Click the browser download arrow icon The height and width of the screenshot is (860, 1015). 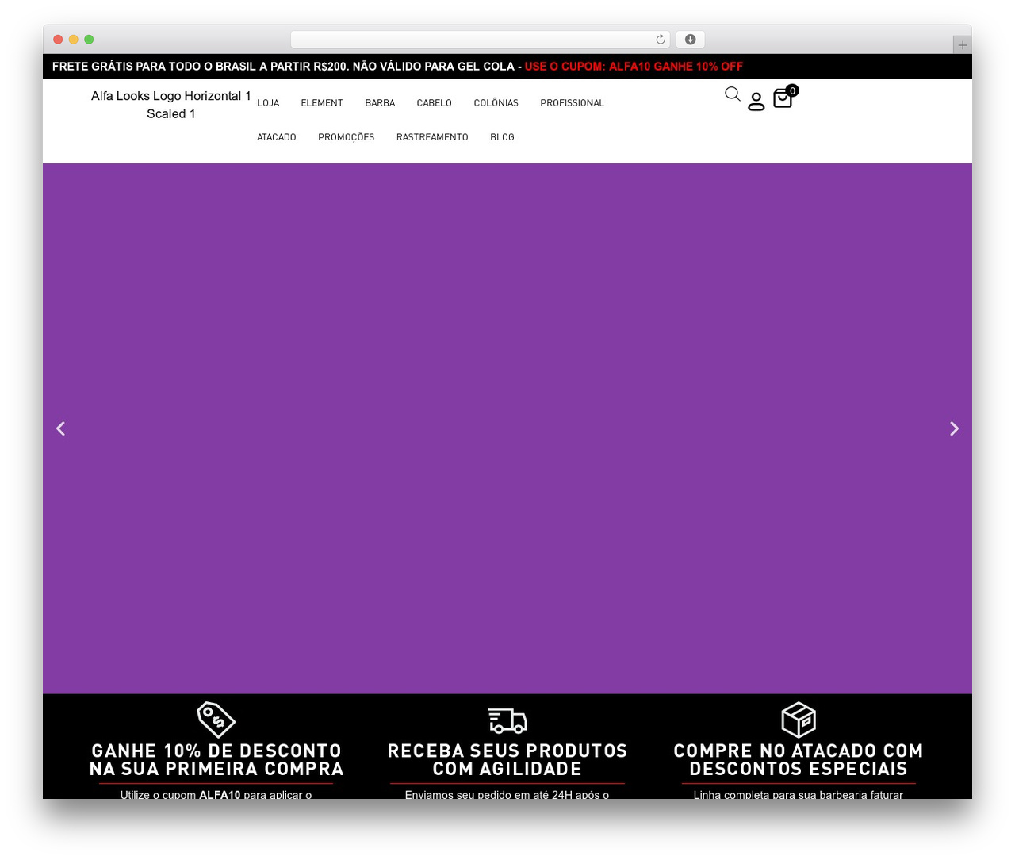(691, 40)
